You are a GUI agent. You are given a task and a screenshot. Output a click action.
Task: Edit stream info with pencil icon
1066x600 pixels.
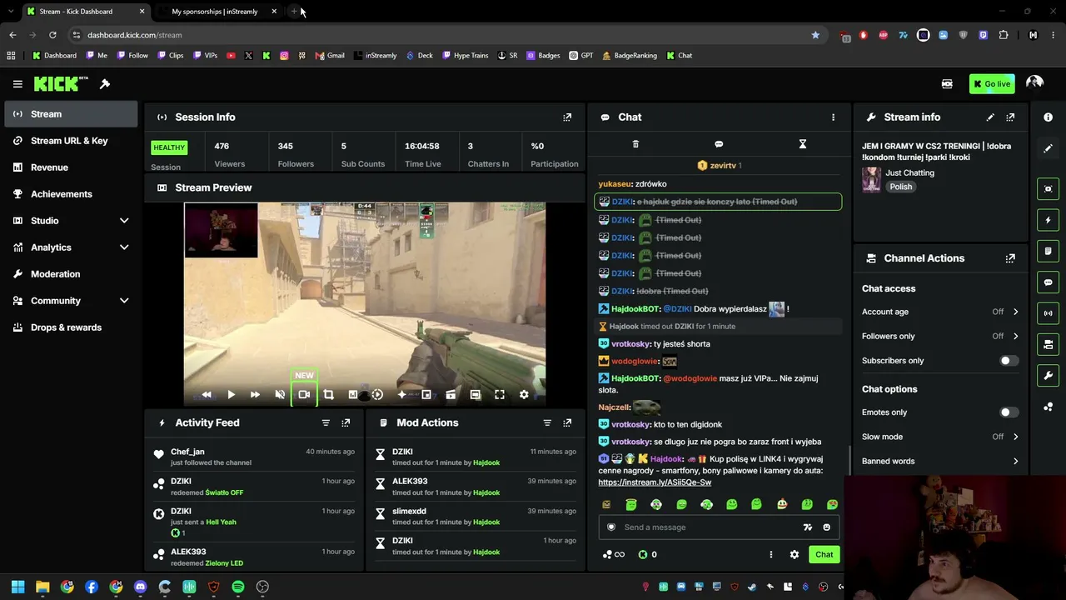[x=990, y=117]
